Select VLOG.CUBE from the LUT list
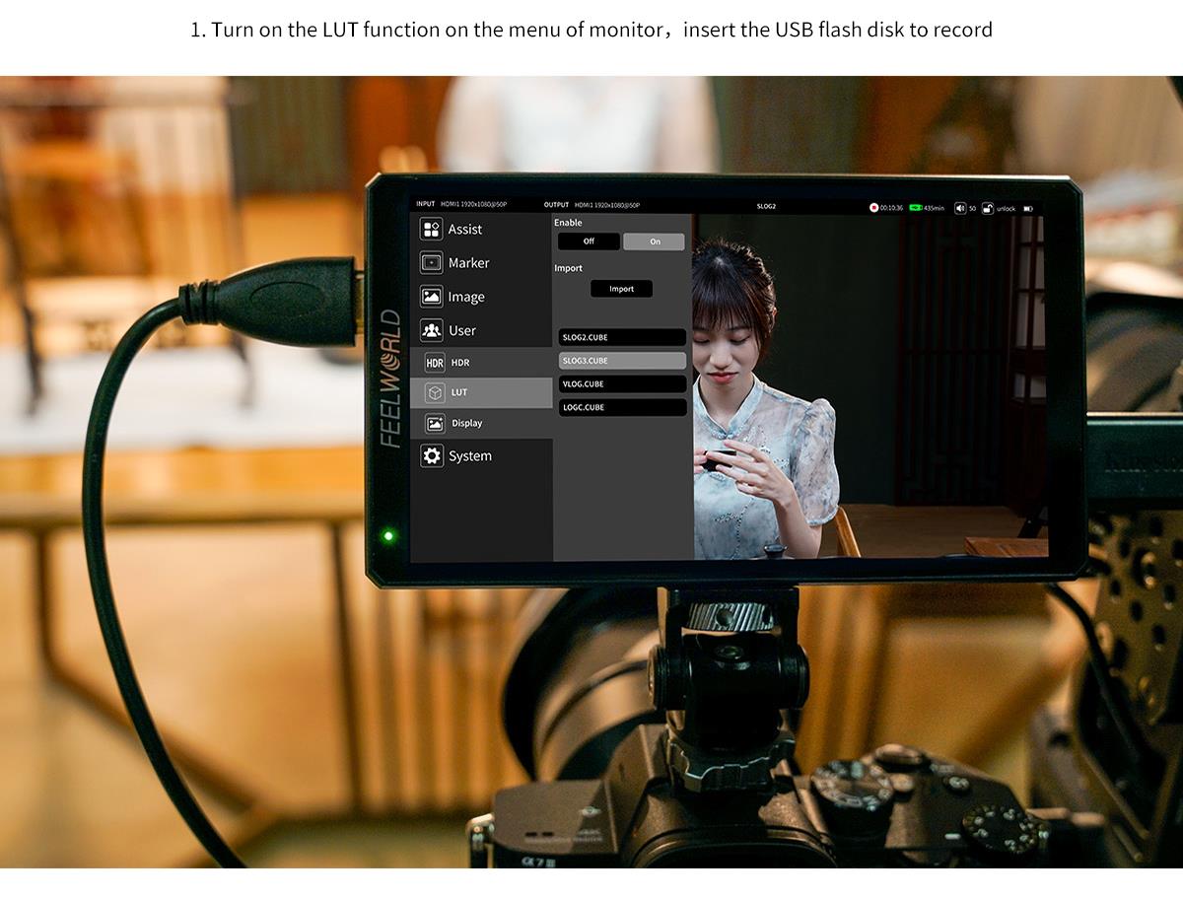Screen dimensions: 1183x897 [622, 384]
